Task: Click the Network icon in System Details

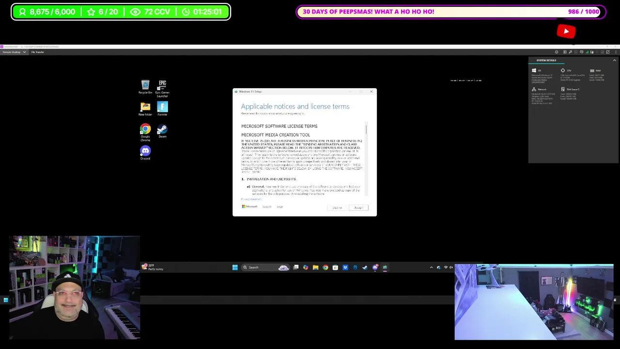Action: tap(534, 89)
